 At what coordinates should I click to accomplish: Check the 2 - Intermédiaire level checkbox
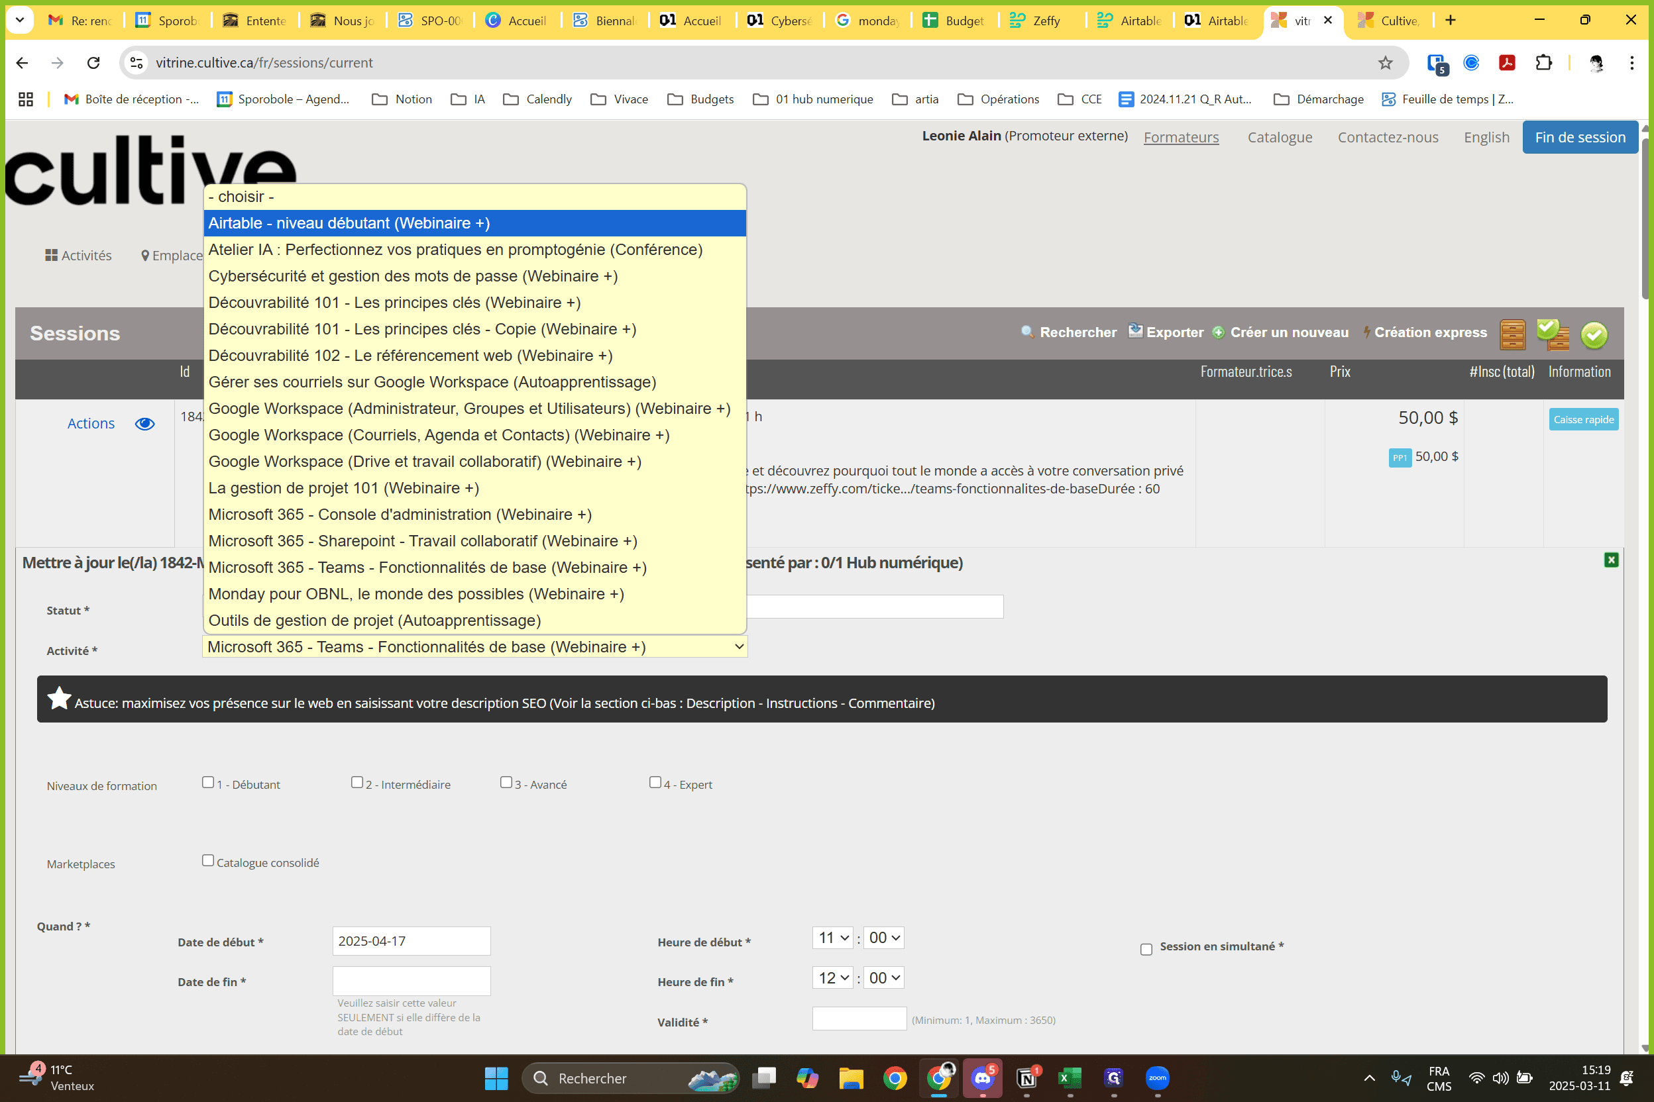pos(357,782)
